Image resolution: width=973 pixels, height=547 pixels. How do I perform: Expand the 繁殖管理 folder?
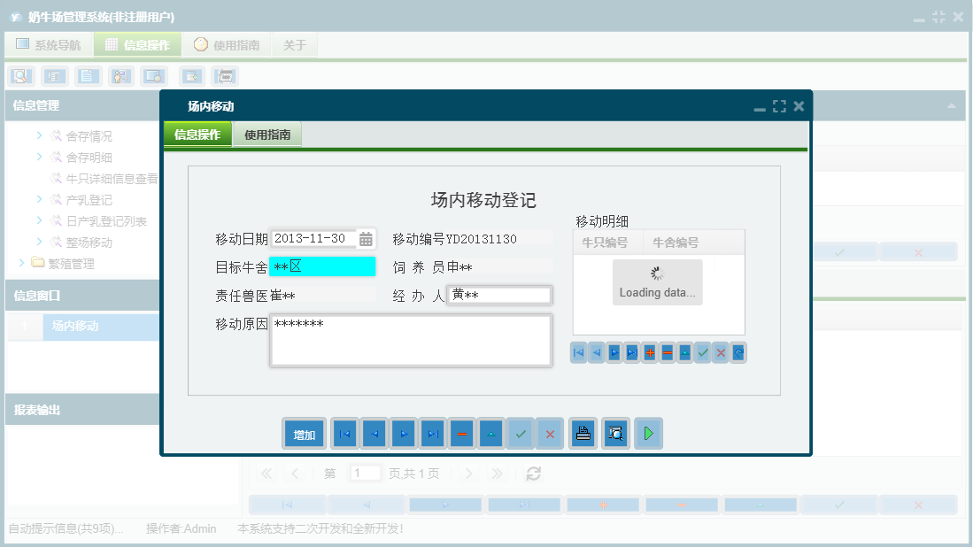(x=19, y=263)
